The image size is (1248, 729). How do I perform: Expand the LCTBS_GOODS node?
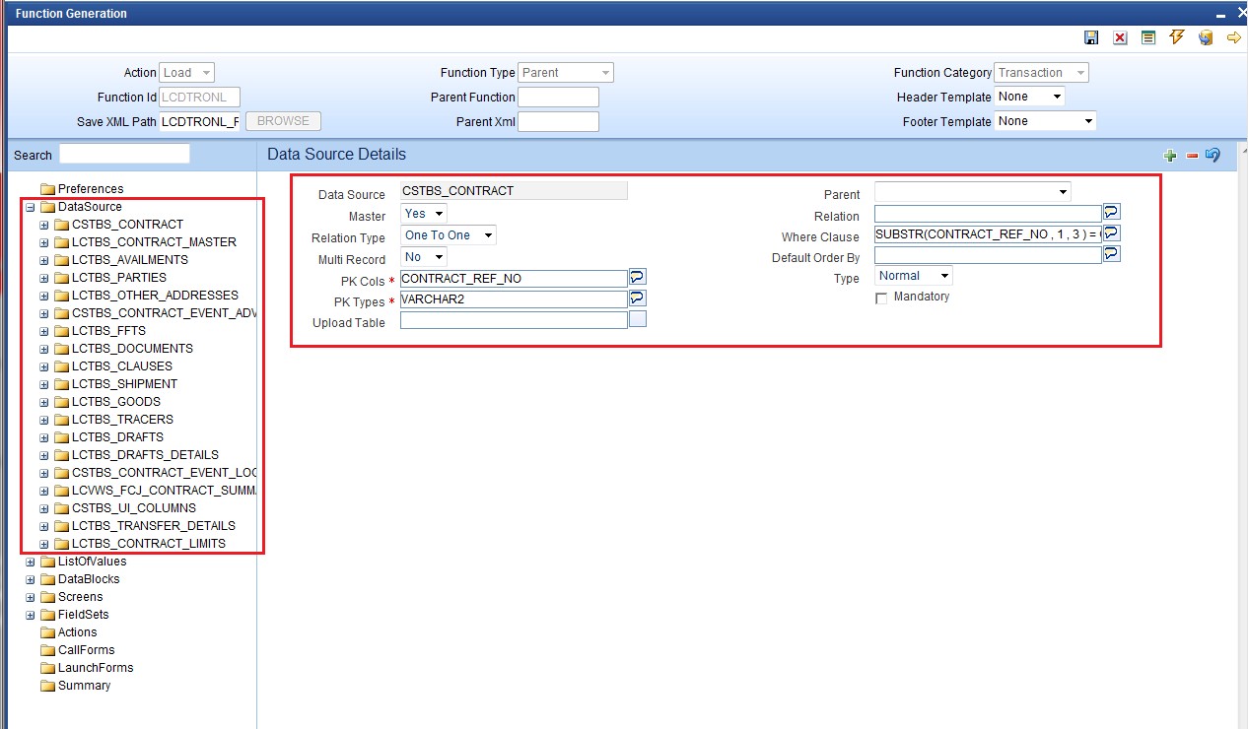[44, 402]
